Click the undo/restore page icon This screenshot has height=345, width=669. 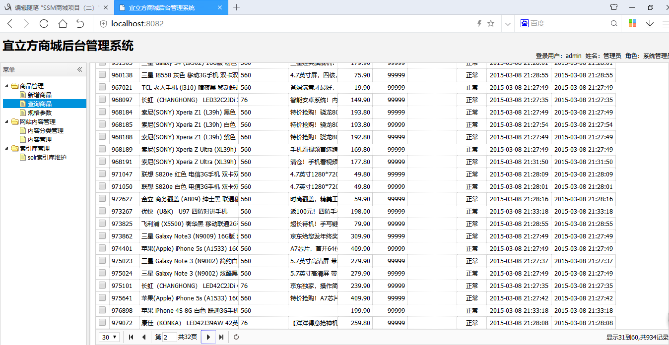pyautogui.click(x=80, y=23)
